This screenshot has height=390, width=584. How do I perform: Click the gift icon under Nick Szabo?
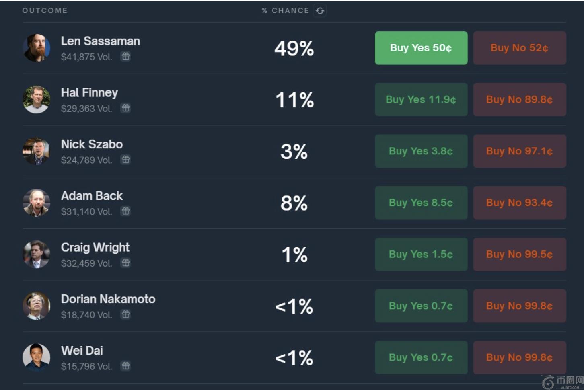pos(126,160)
